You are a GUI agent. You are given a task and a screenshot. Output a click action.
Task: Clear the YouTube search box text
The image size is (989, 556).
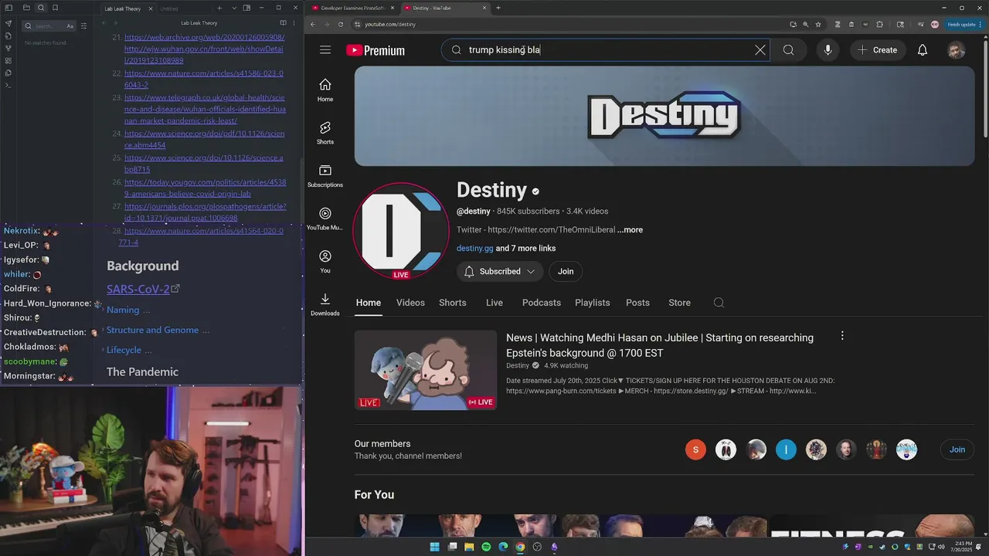760,50
